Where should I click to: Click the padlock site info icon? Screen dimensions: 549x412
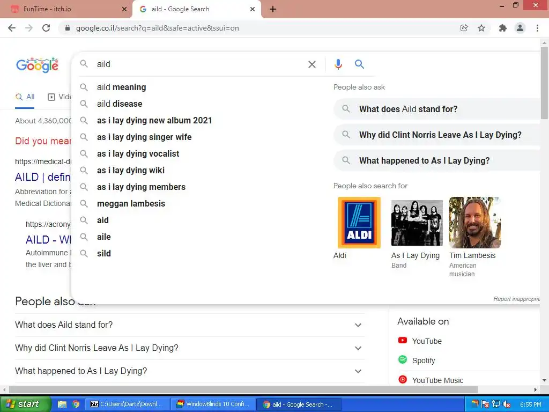tap(68, 28)
